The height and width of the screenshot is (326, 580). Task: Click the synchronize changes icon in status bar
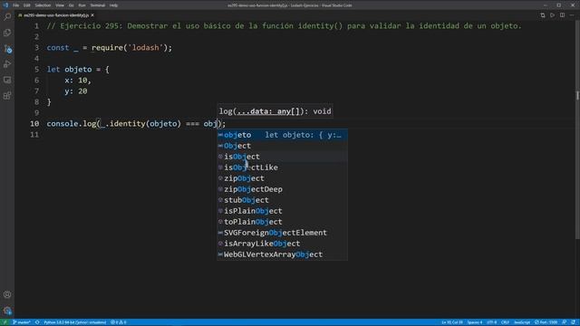pos(37,322)
